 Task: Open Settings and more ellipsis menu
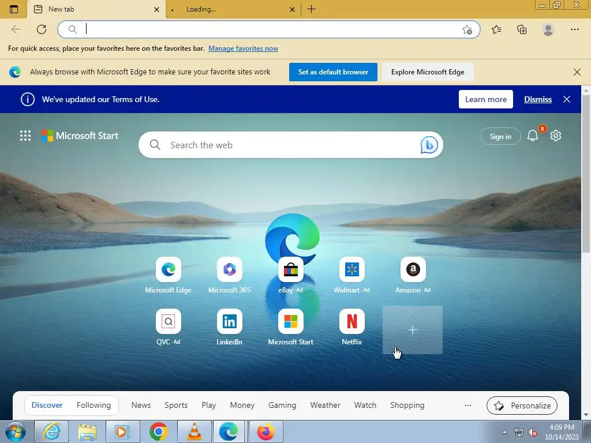pyautogui.click(x=574, y=29)
